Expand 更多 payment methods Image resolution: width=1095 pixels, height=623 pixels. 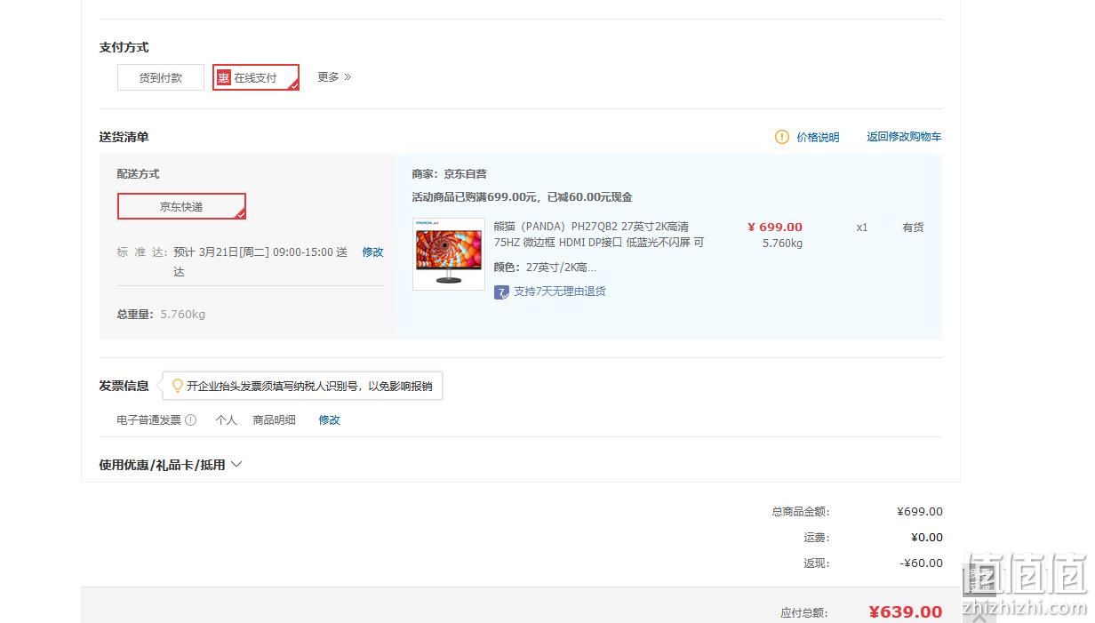(334, 77)
